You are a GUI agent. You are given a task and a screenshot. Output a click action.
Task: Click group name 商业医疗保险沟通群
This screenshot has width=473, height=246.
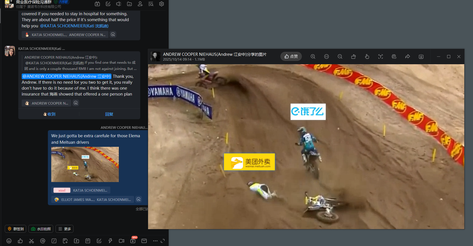point(34,2)
